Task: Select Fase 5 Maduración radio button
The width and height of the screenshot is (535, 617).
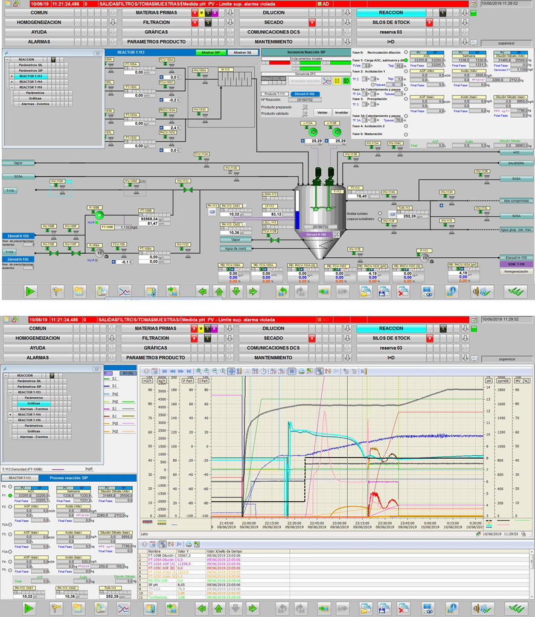Action: 406,134
